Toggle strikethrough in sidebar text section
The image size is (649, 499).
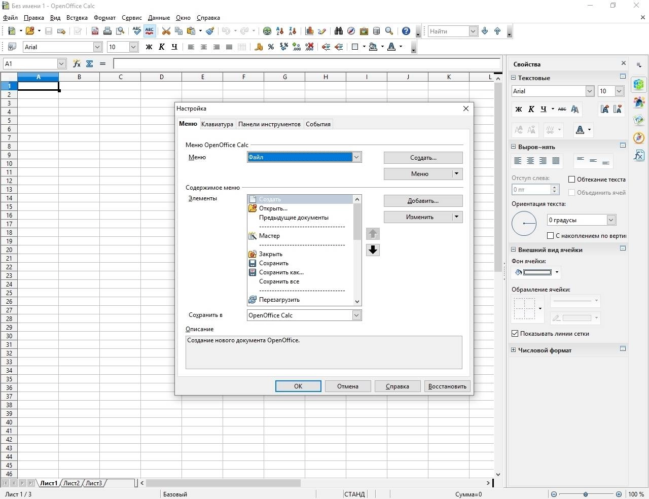(x=562, y=109)
